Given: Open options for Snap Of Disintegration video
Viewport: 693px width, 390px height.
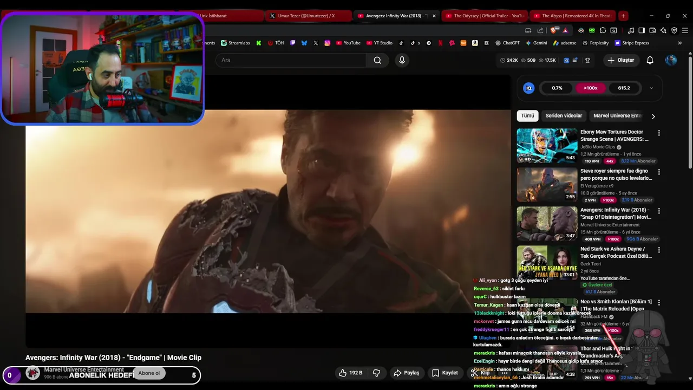Looking at the screenshot, I should [x=659, y=211].
